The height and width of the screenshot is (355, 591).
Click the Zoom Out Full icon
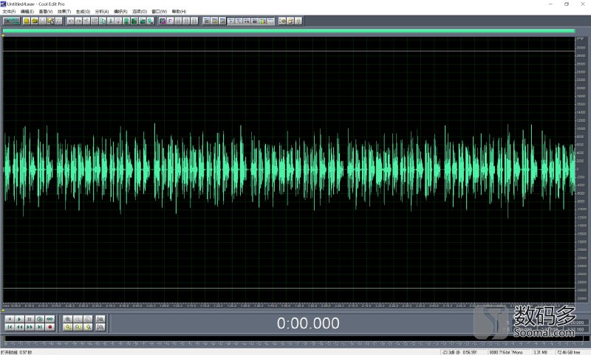(x=88, y=319)
